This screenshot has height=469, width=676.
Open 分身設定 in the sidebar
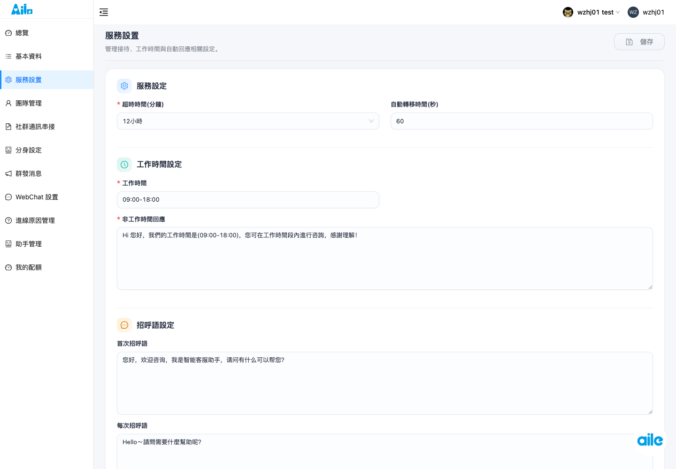coord(47,150)
